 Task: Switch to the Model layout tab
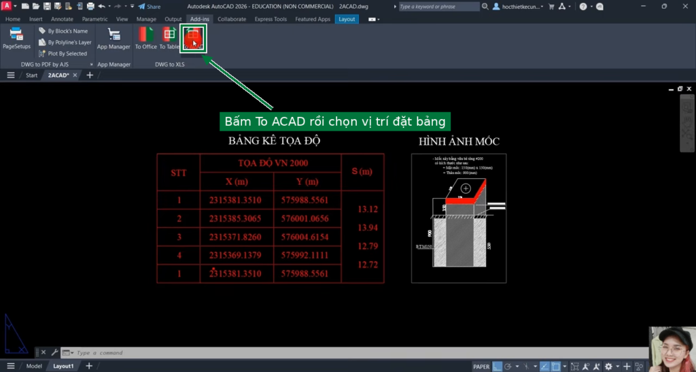coord(34,367)
